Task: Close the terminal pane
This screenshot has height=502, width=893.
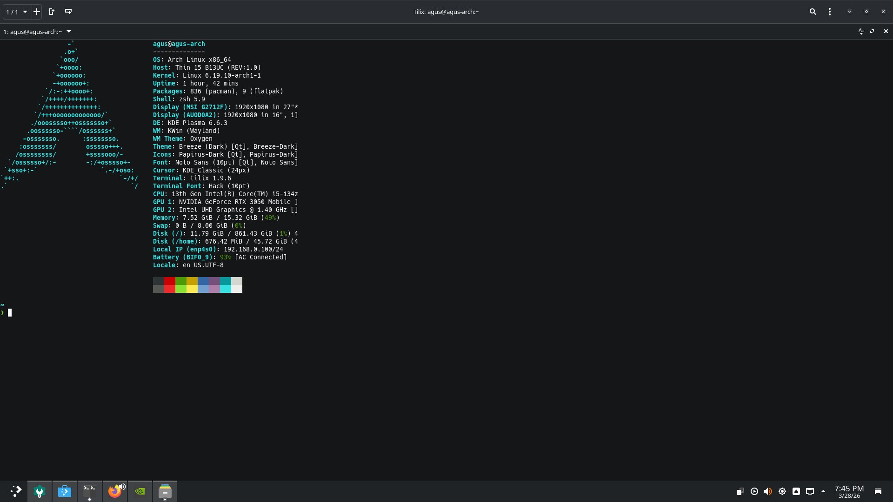Action: click(886, 31)
